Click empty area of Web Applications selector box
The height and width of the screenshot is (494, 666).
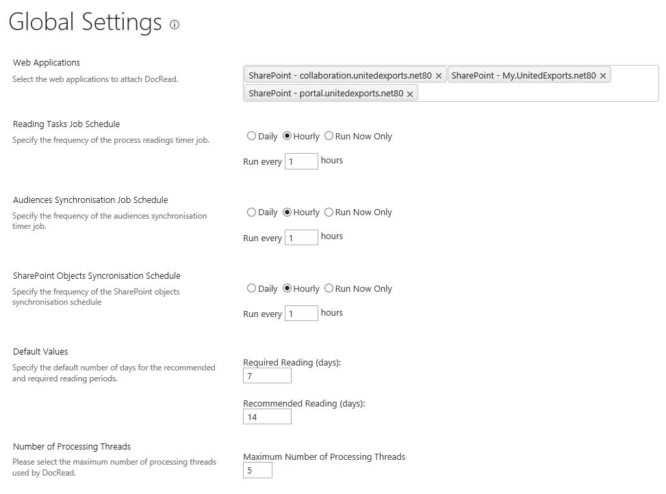click(x=534, y=93)
